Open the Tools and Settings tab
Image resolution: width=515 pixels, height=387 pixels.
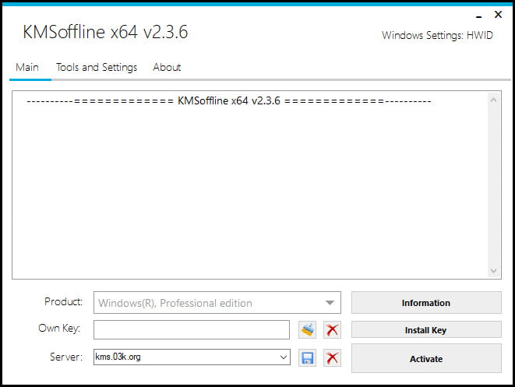(97, 67)
